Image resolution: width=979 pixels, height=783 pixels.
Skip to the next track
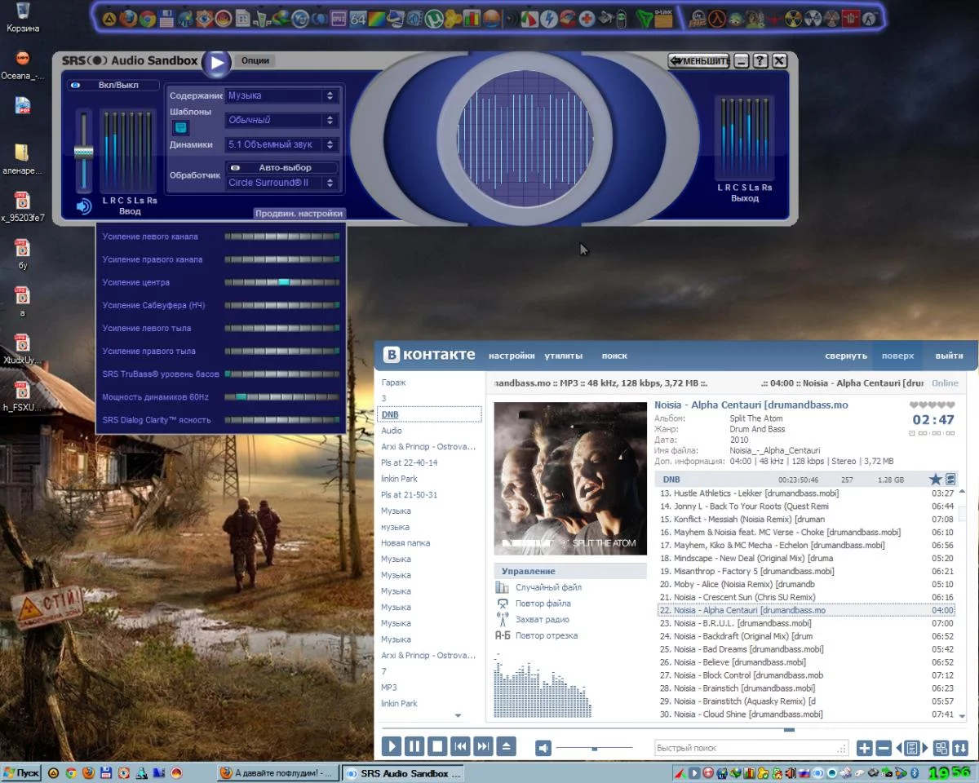pos(483,746)
